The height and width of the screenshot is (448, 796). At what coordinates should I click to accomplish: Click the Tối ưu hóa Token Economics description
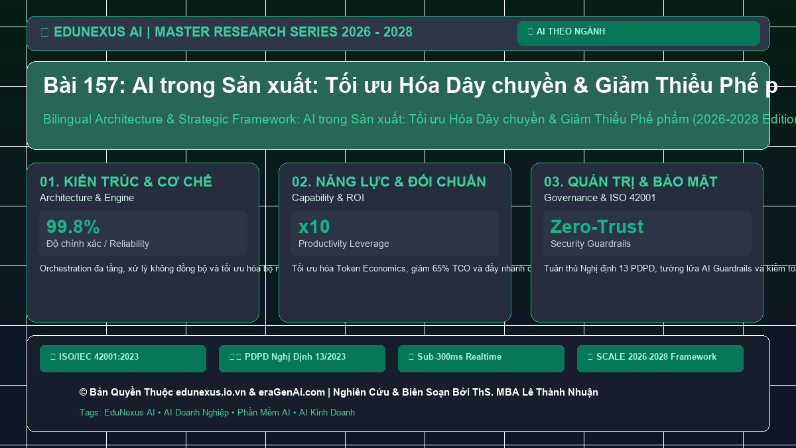[x=411, y=269]
